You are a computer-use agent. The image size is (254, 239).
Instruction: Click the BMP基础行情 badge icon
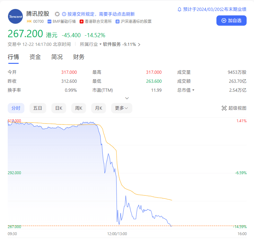pos(49,21)
